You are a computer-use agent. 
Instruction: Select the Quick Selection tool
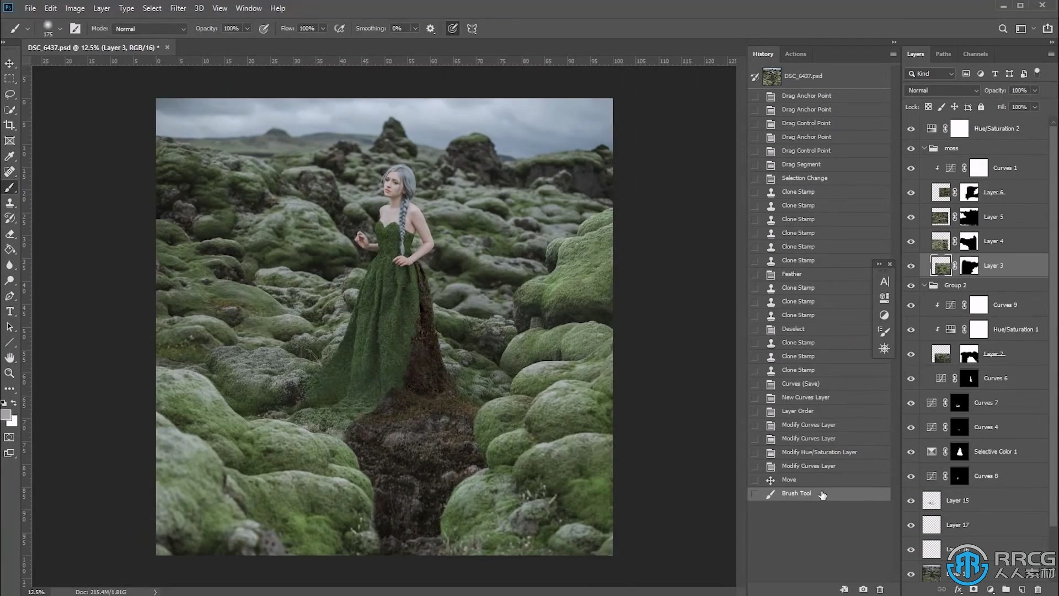coord(9,110)
